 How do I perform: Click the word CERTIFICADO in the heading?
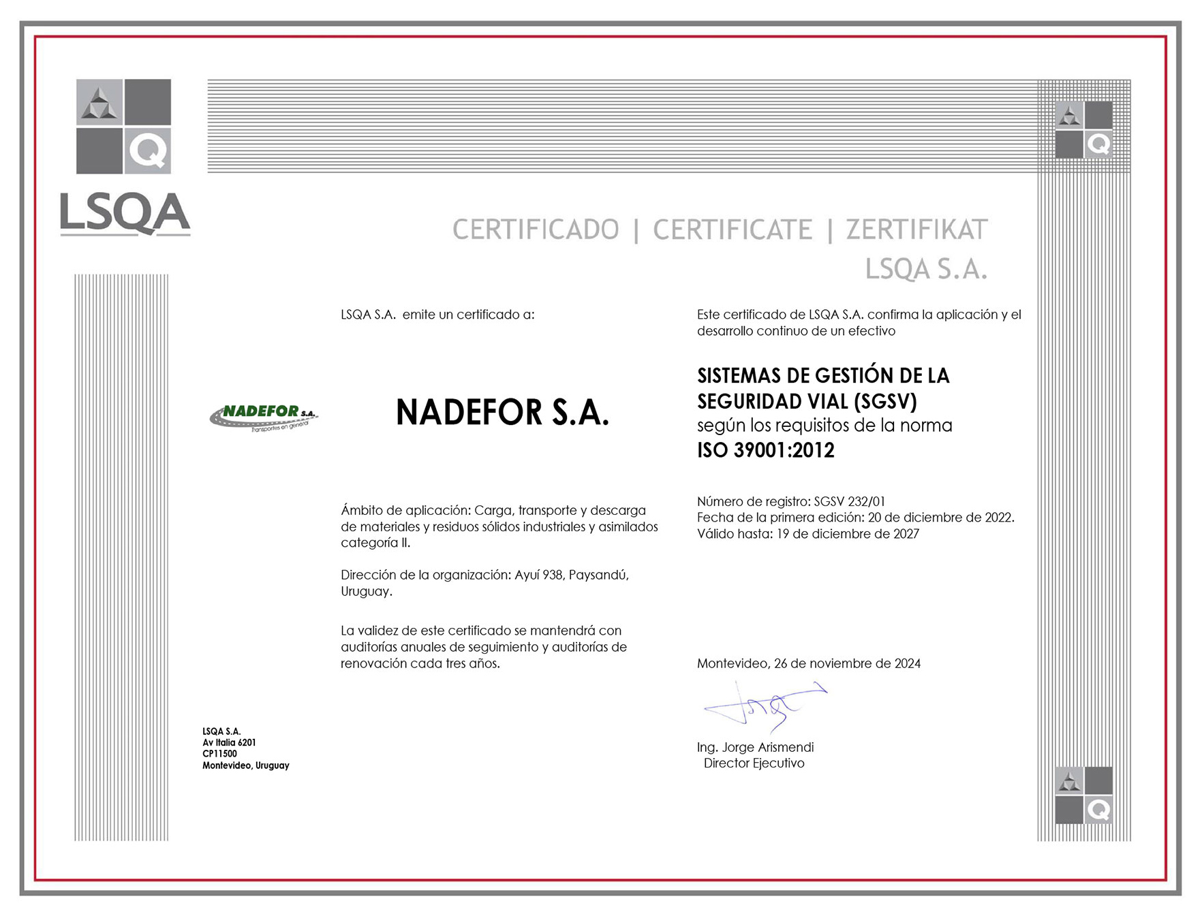point(536,230)
